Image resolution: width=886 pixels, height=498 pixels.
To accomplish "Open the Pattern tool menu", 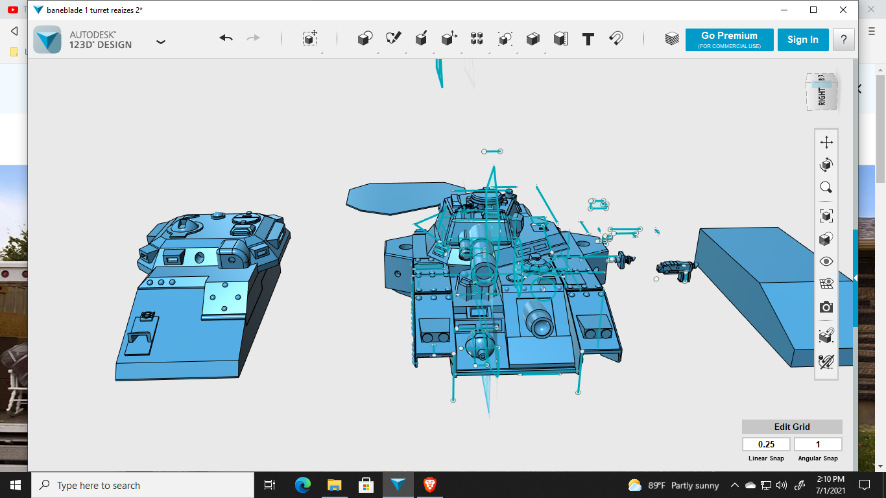I will [x=477, y=38].
